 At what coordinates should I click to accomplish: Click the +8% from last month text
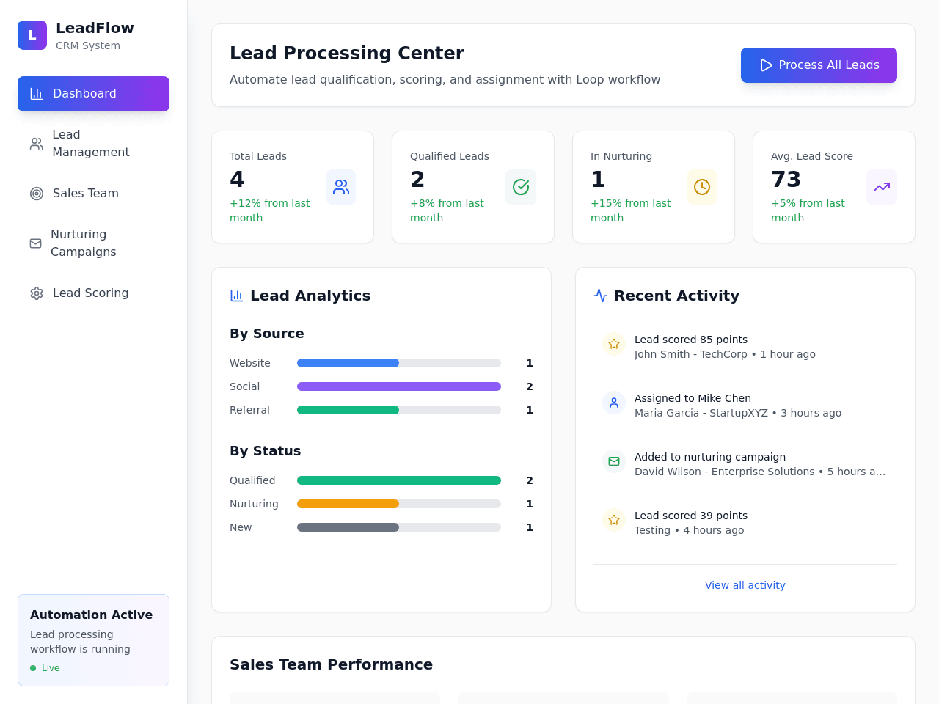[x=447, y=210]
